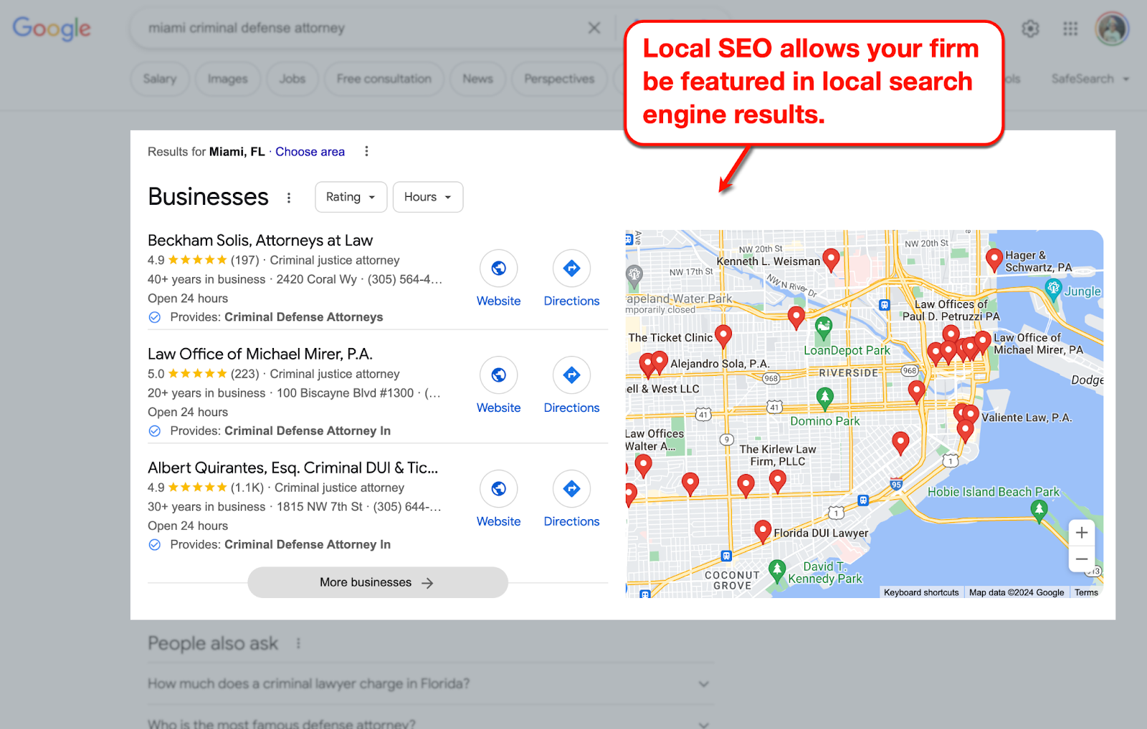Switch to the Perspectives tab
This screenshot has height=729, width=1147.
pyautogui.click(x=559, y=79)
